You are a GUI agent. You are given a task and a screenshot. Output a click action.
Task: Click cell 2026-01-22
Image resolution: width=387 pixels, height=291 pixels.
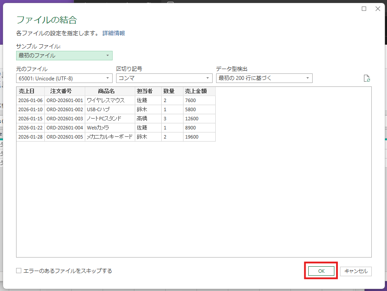point(30,128)
